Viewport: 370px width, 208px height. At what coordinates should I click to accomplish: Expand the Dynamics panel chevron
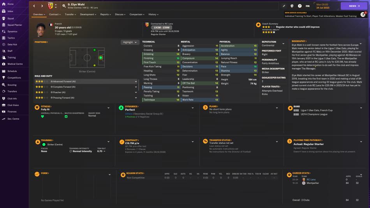tap(193, 108)
